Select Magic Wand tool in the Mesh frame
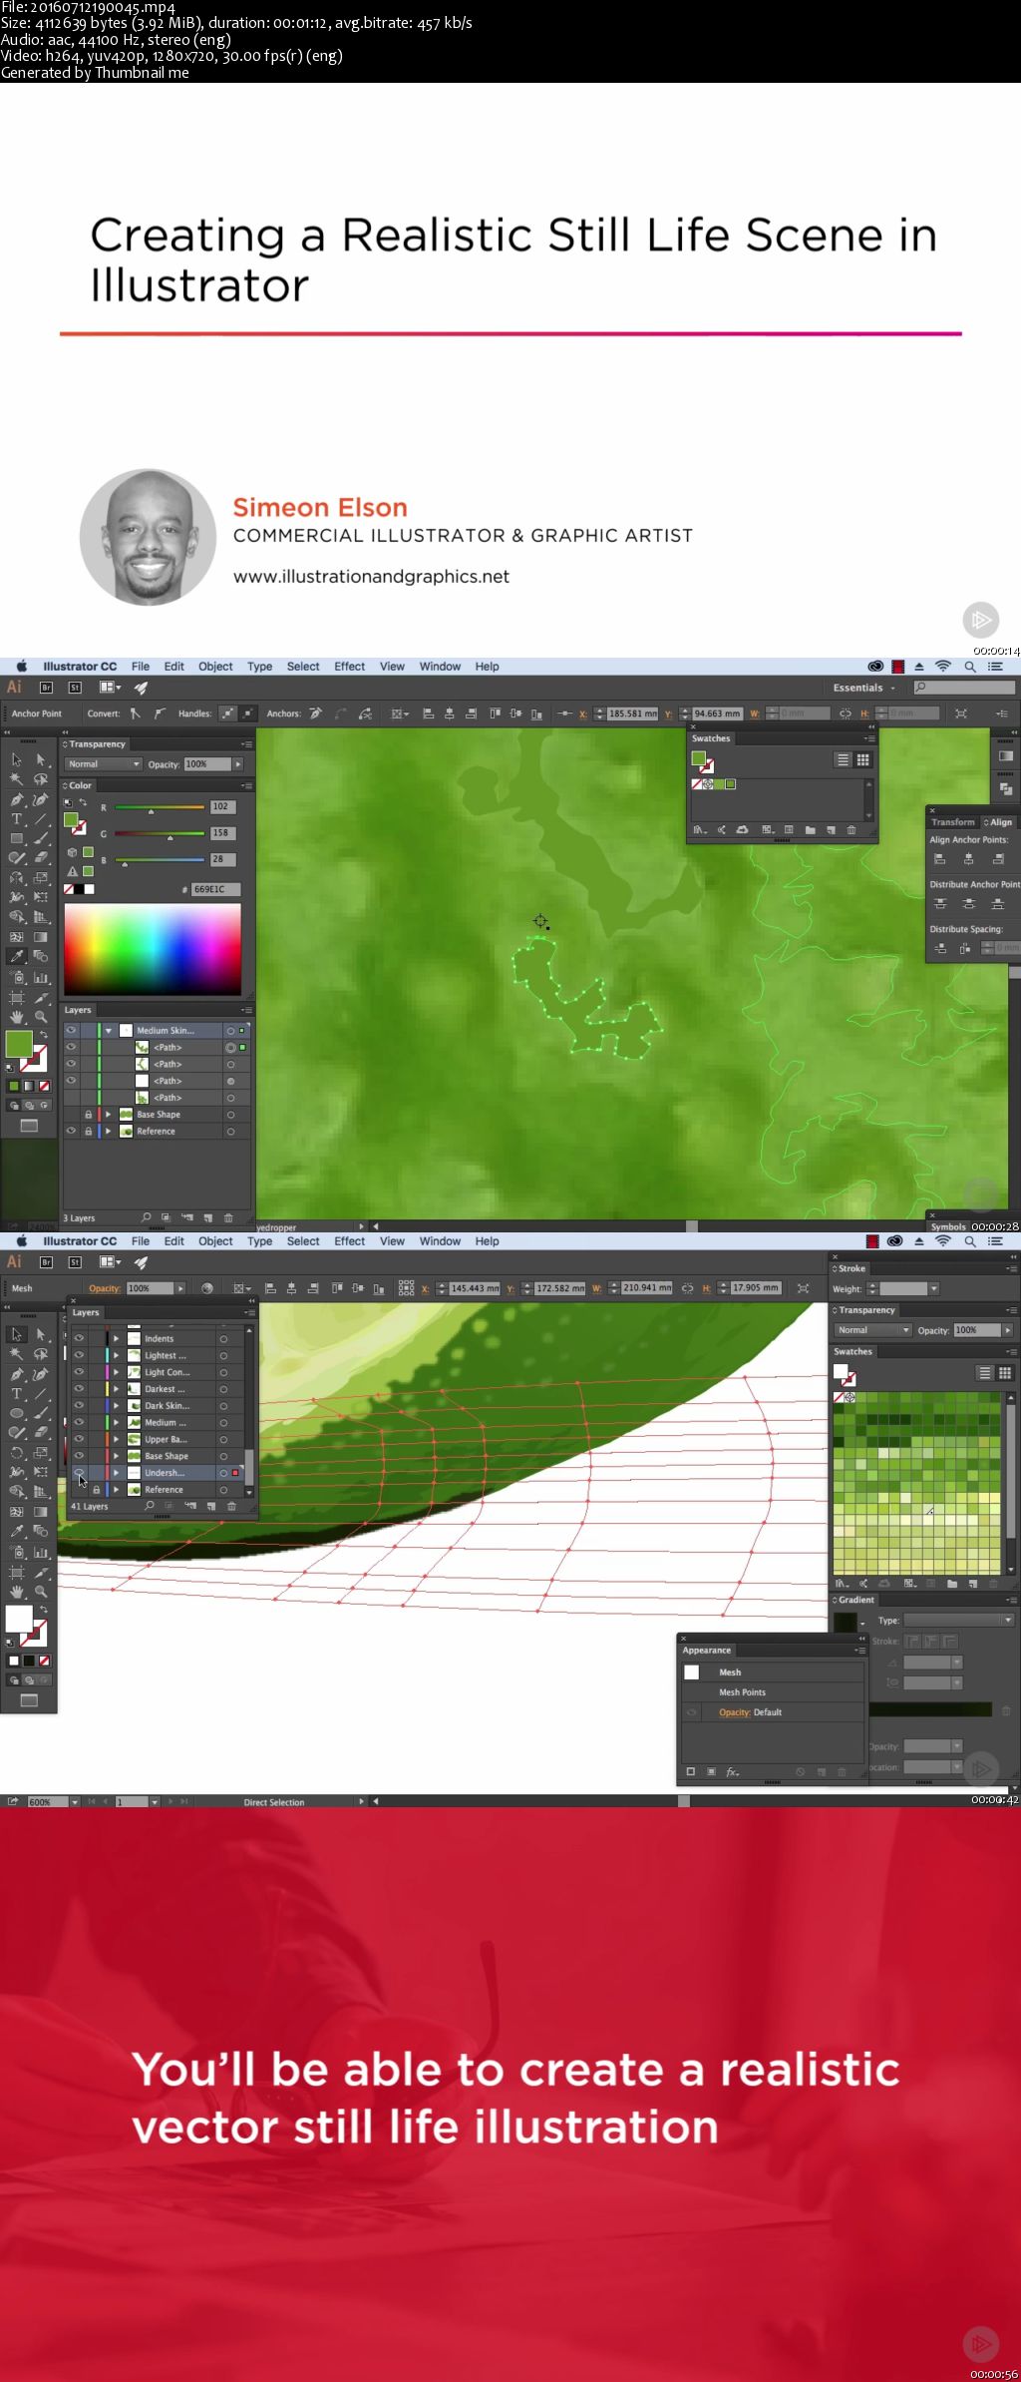The height and width of the screenshot is (2382, 1021). pyautogui.click(x=17, y=1354)
